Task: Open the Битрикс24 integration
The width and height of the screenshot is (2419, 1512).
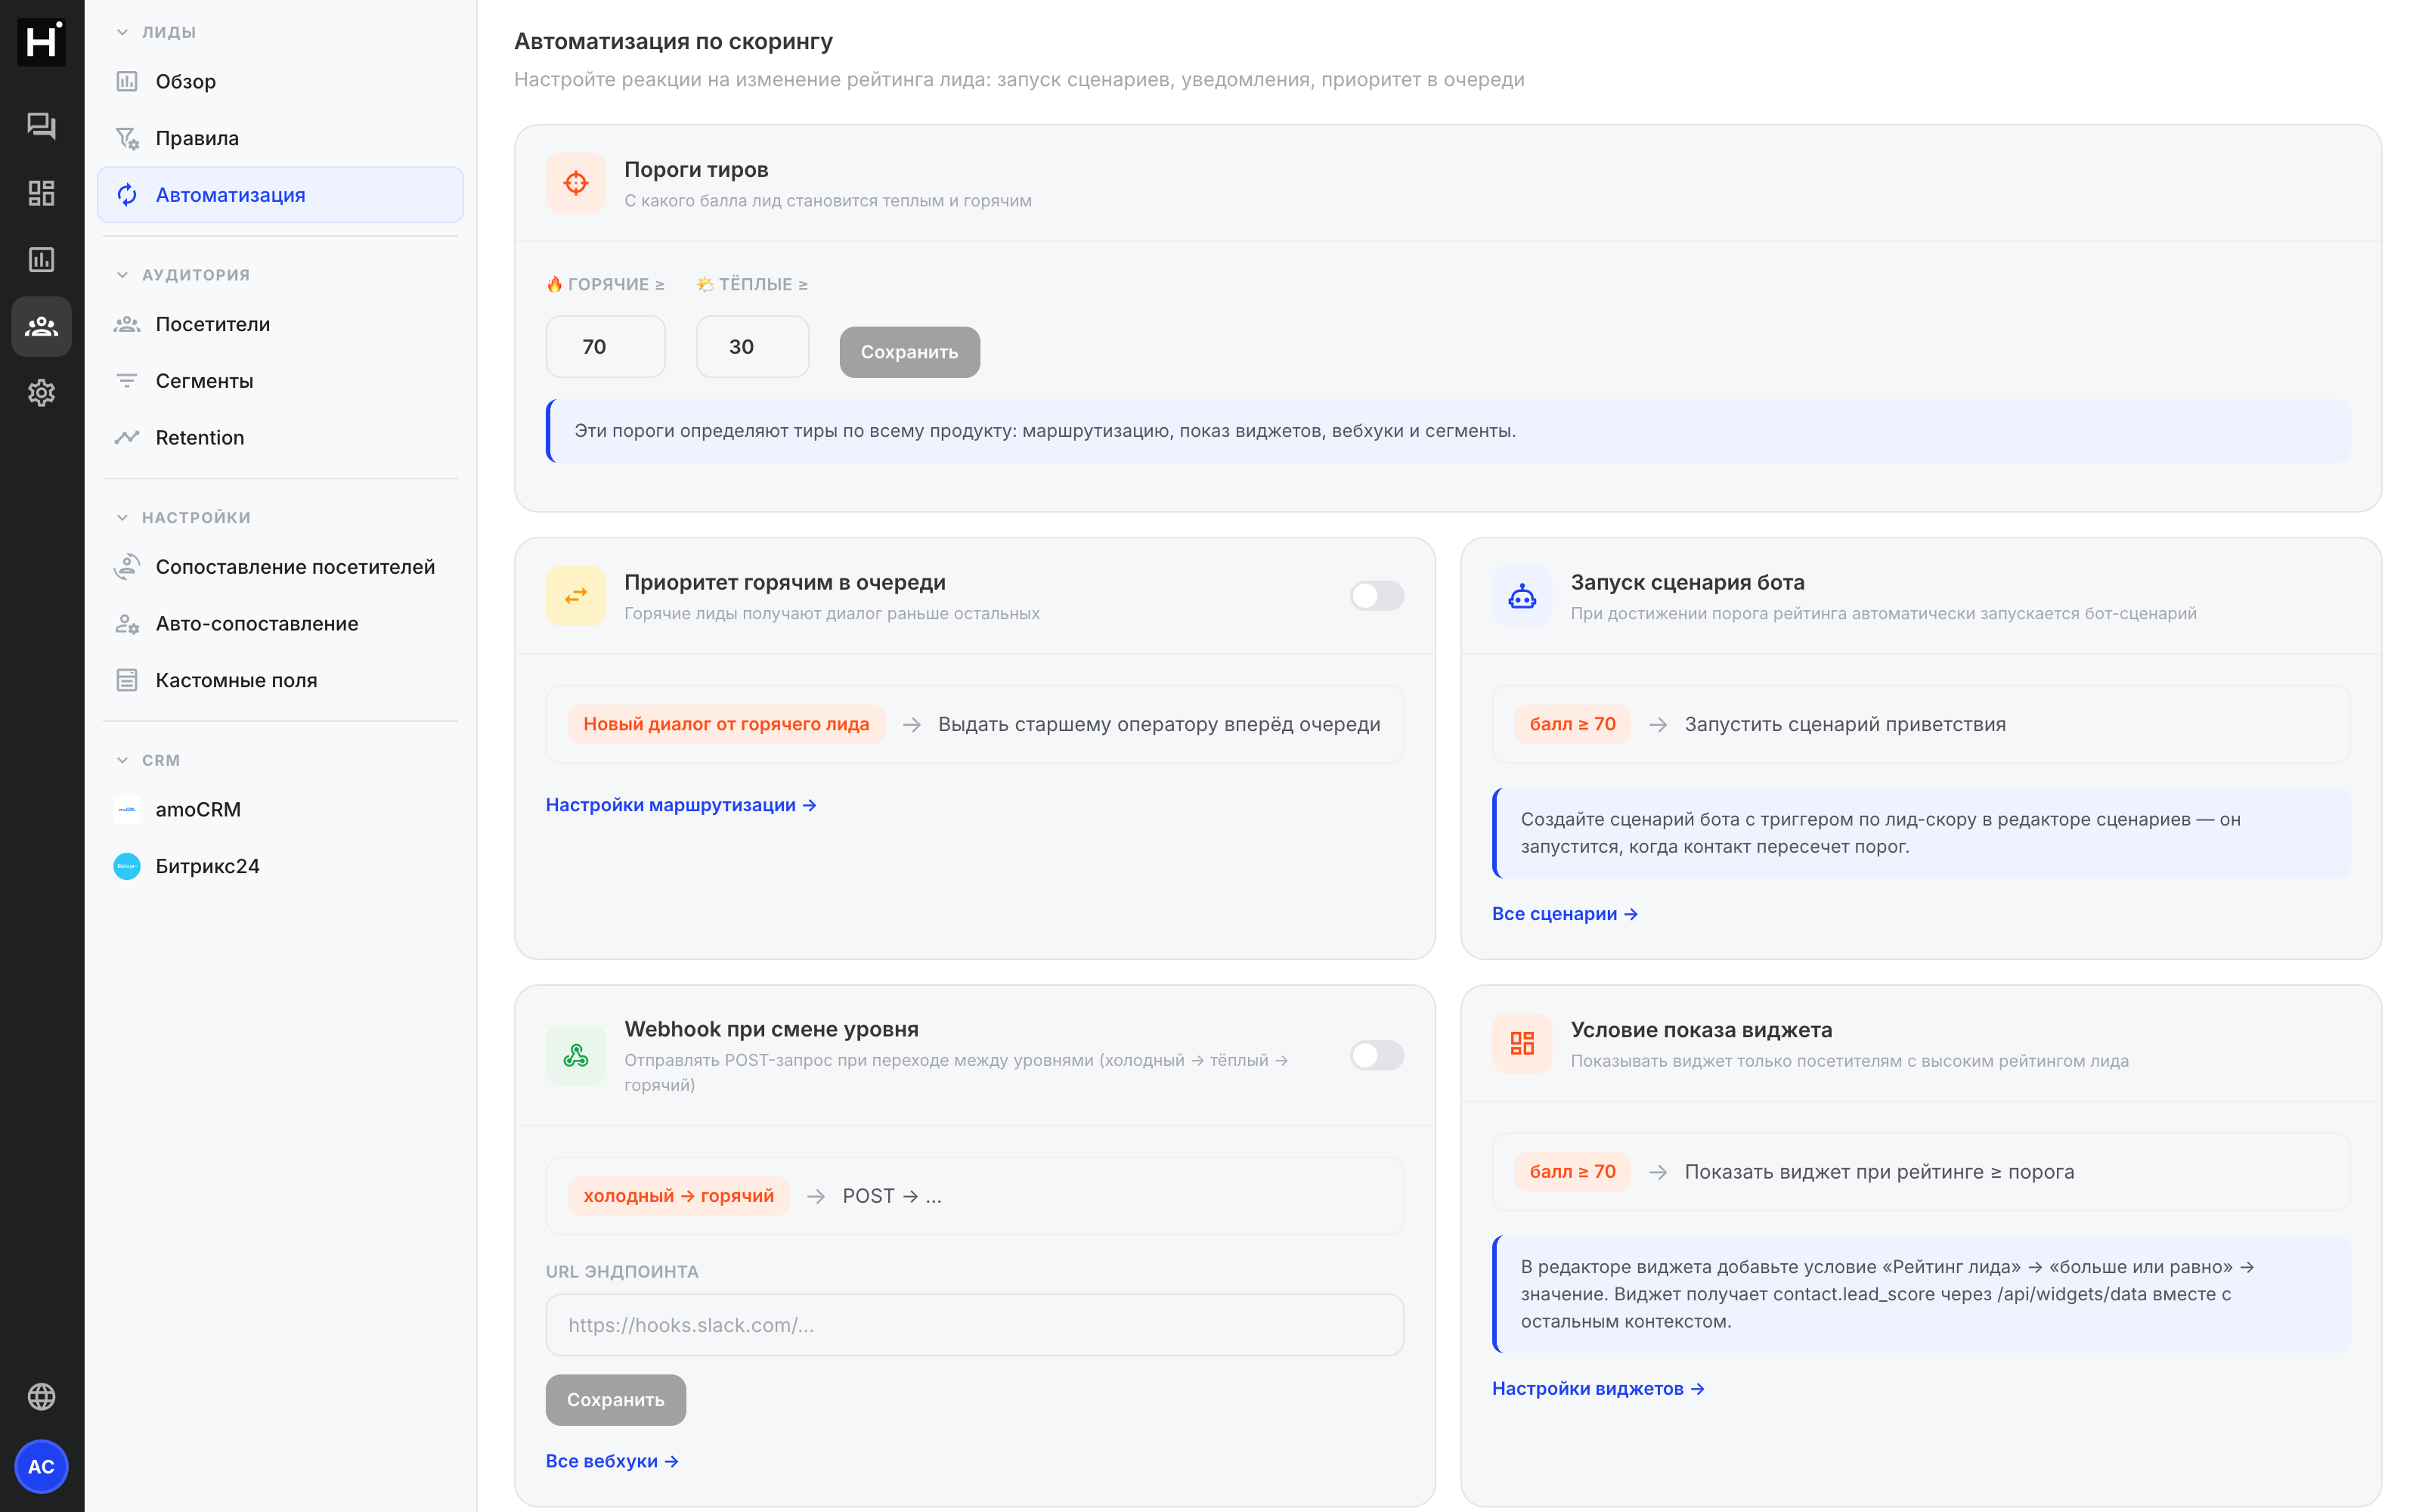Action: click(x=280, y=866)
